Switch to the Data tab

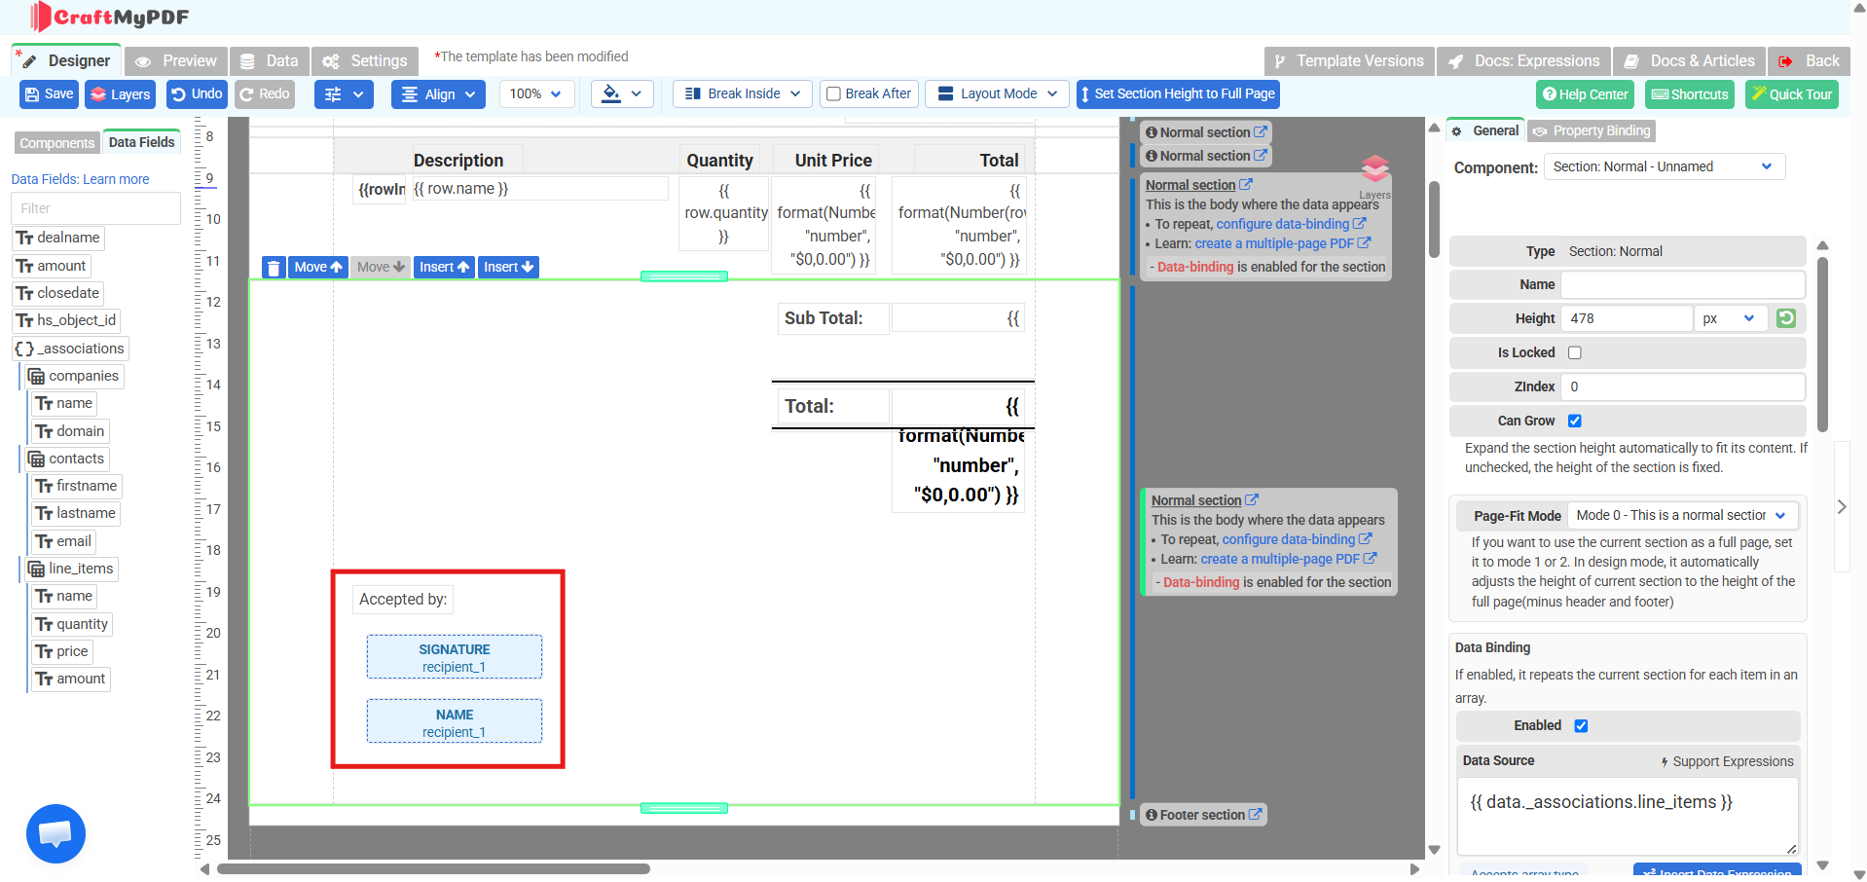tap(270, 60)
